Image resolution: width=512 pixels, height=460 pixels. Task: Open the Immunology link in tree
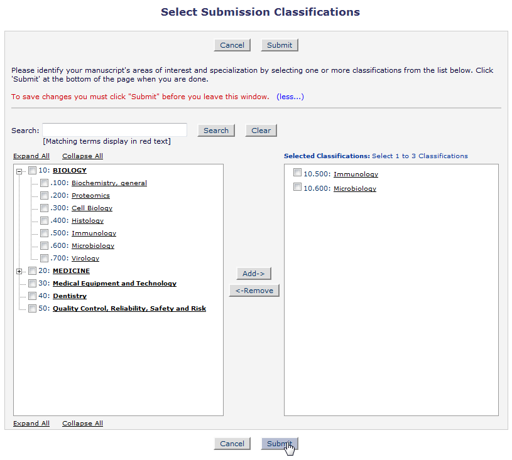[x=94, y=233]
